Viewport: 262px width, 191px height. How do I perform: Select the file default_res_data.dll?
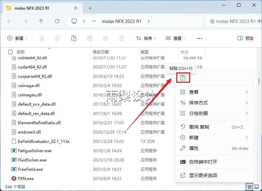pyautogui.click(x=37, y=113)
